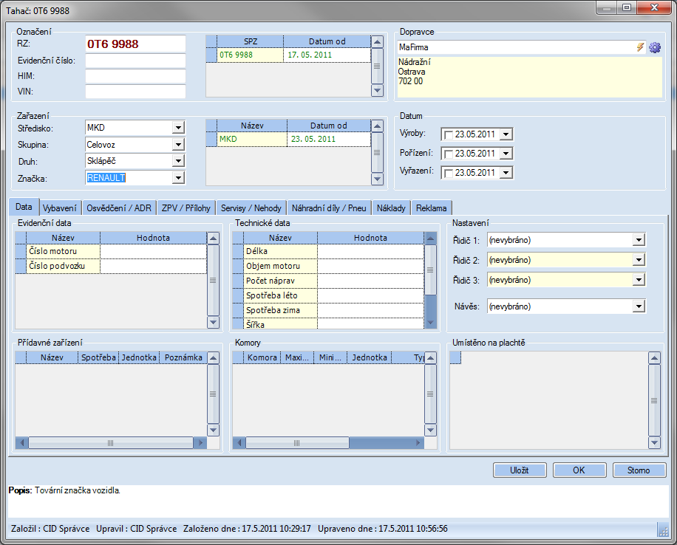The width and height of the screenshot is (677, 545).
Task: Focus the HIM input field
Action: [x=135, y=76]
